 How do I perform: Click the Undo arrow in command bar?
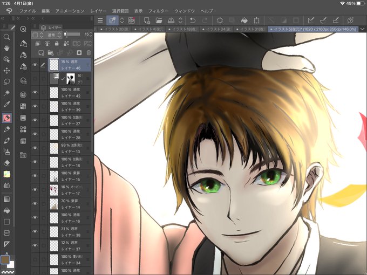193,20
